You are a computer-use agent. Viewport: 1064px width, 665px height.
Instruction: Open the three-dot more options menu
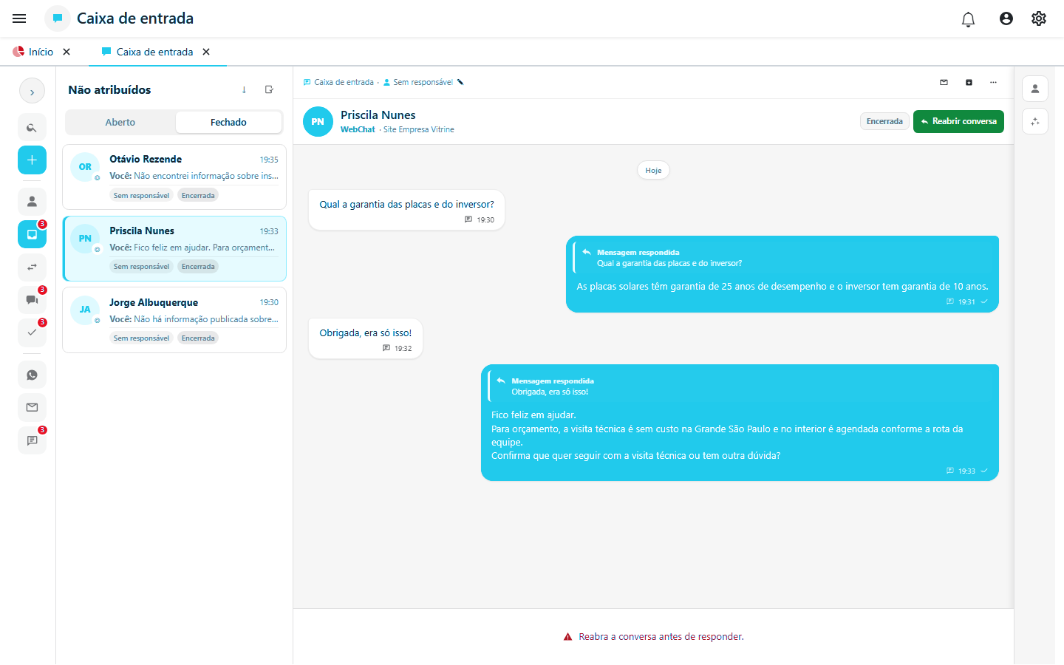[993, 82]
